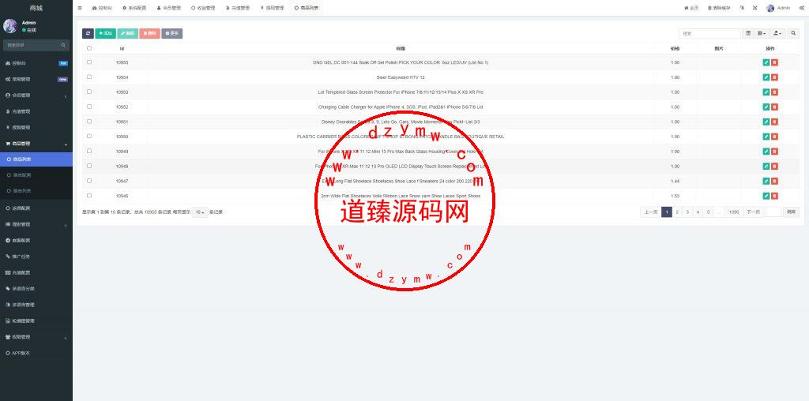Screen dimensions: 809x401
Task: Delete product row 10954 with trash icon
Action: (x=774, y=77)
